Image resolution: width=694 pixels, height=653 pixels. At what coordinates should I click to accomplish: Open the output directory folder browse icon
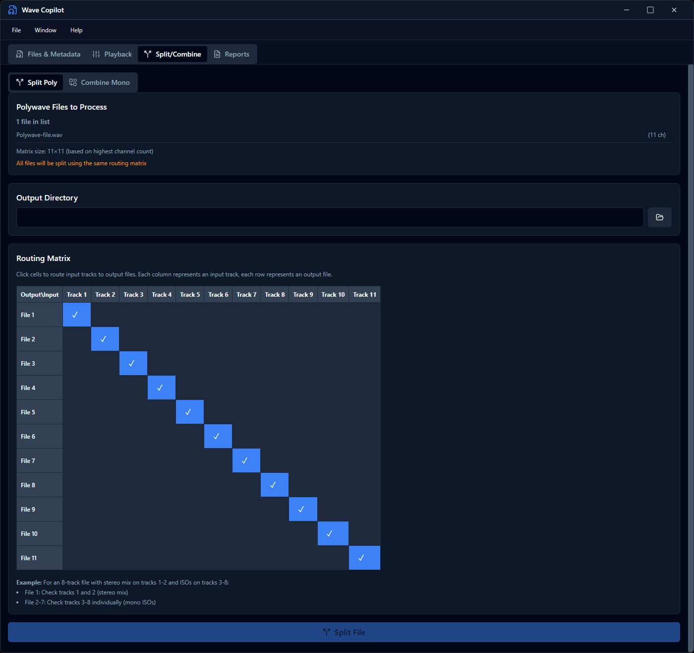659,217
